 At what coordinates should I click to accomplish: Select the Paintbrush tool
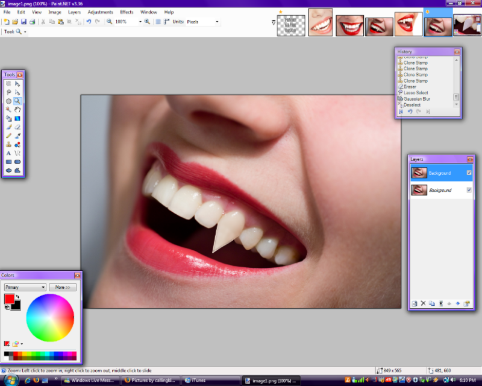click(8, 127)
